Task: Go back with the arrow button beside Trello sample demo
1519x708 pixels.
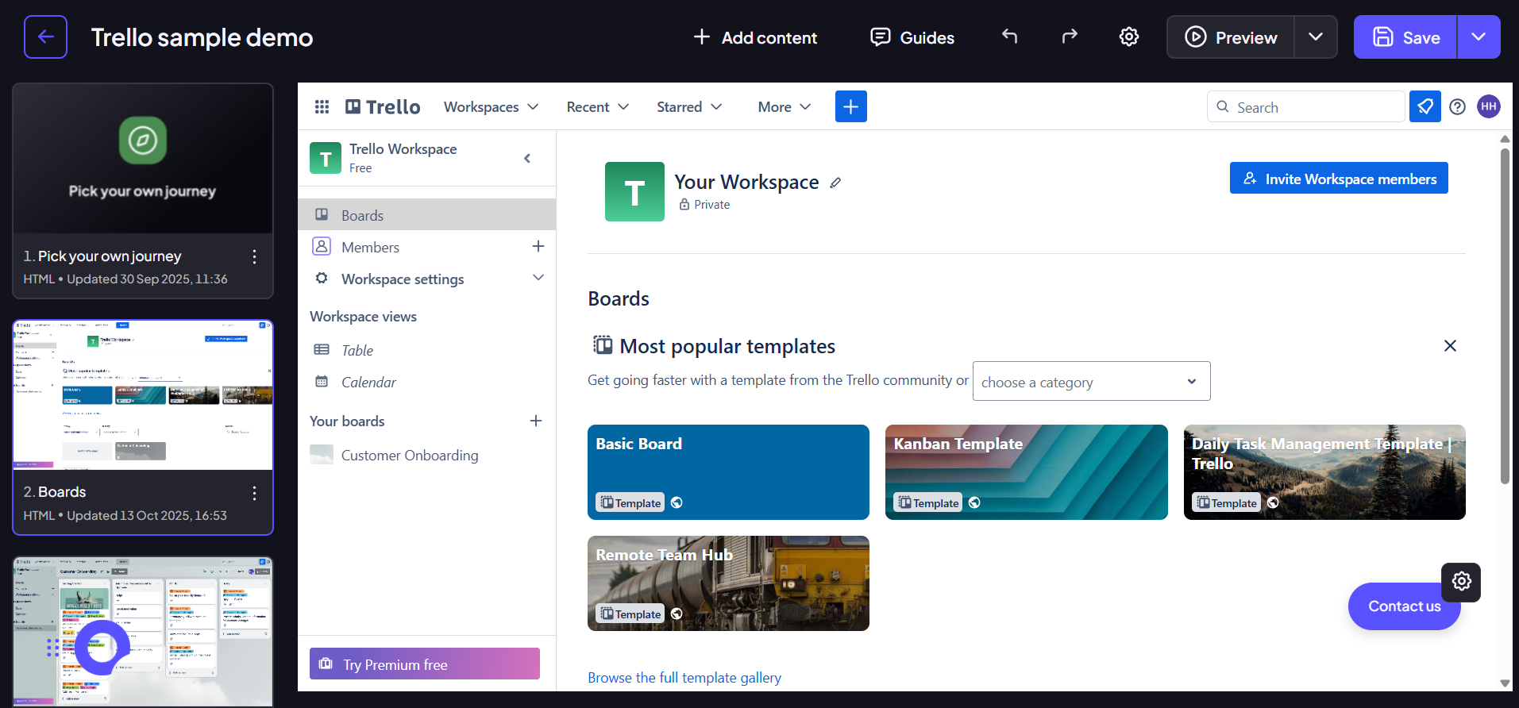Action: coord(45,37)
